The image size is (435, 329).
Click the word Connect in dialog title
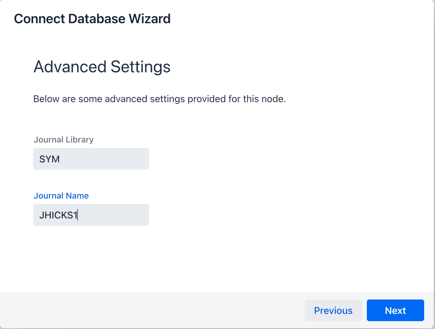39,19
